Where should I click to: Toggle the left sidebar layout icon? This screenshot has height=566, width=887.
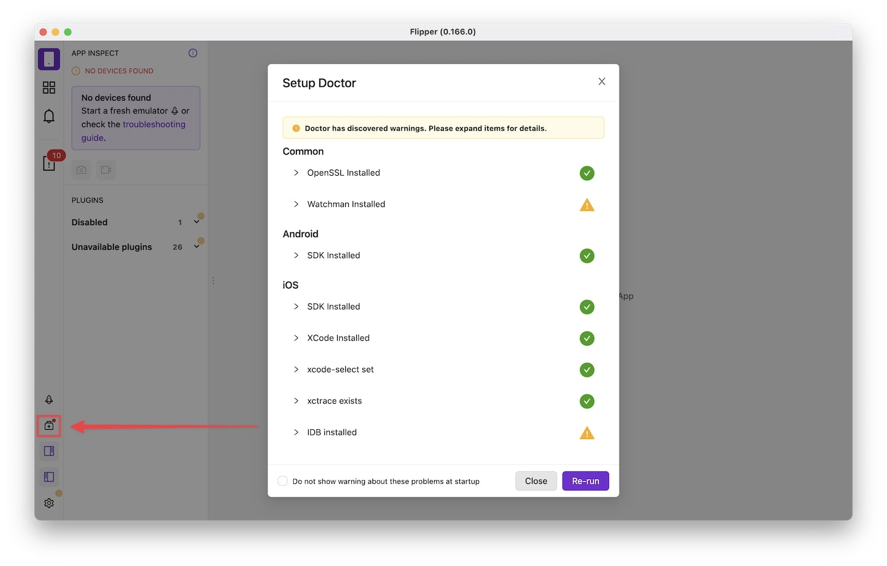[x=49, y=477]
